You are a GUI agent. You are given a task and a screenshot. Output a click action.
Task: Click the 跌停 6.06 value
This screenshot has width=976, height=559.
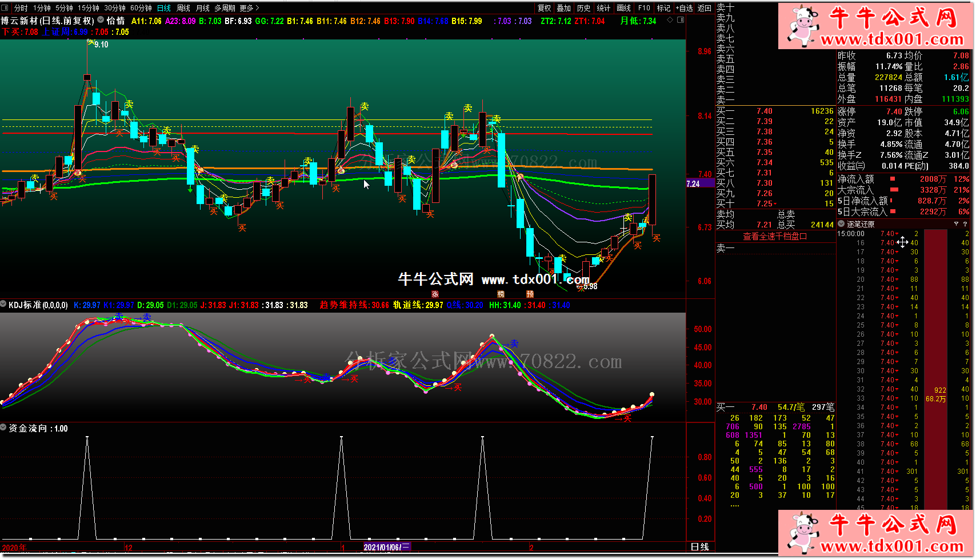[961, 111]
